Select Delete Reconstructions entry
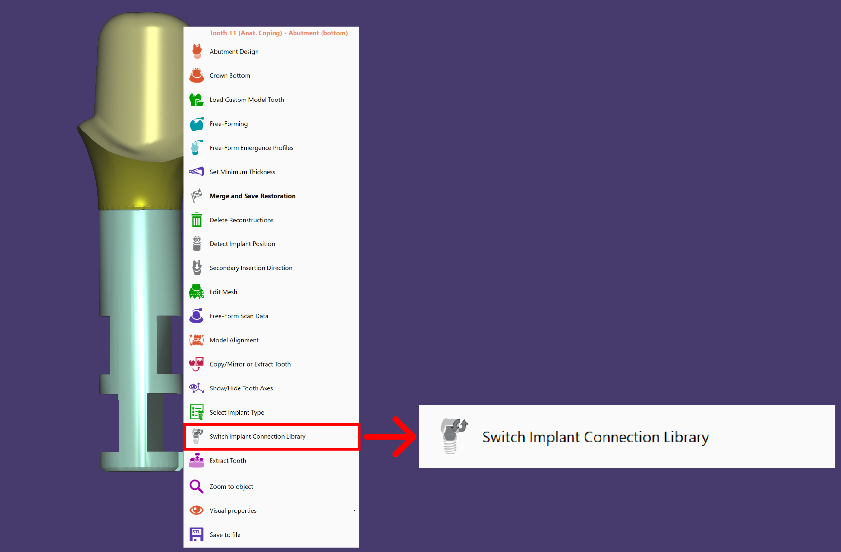The height and width of the screenshot is (552, 841). (x=271, y=220)
